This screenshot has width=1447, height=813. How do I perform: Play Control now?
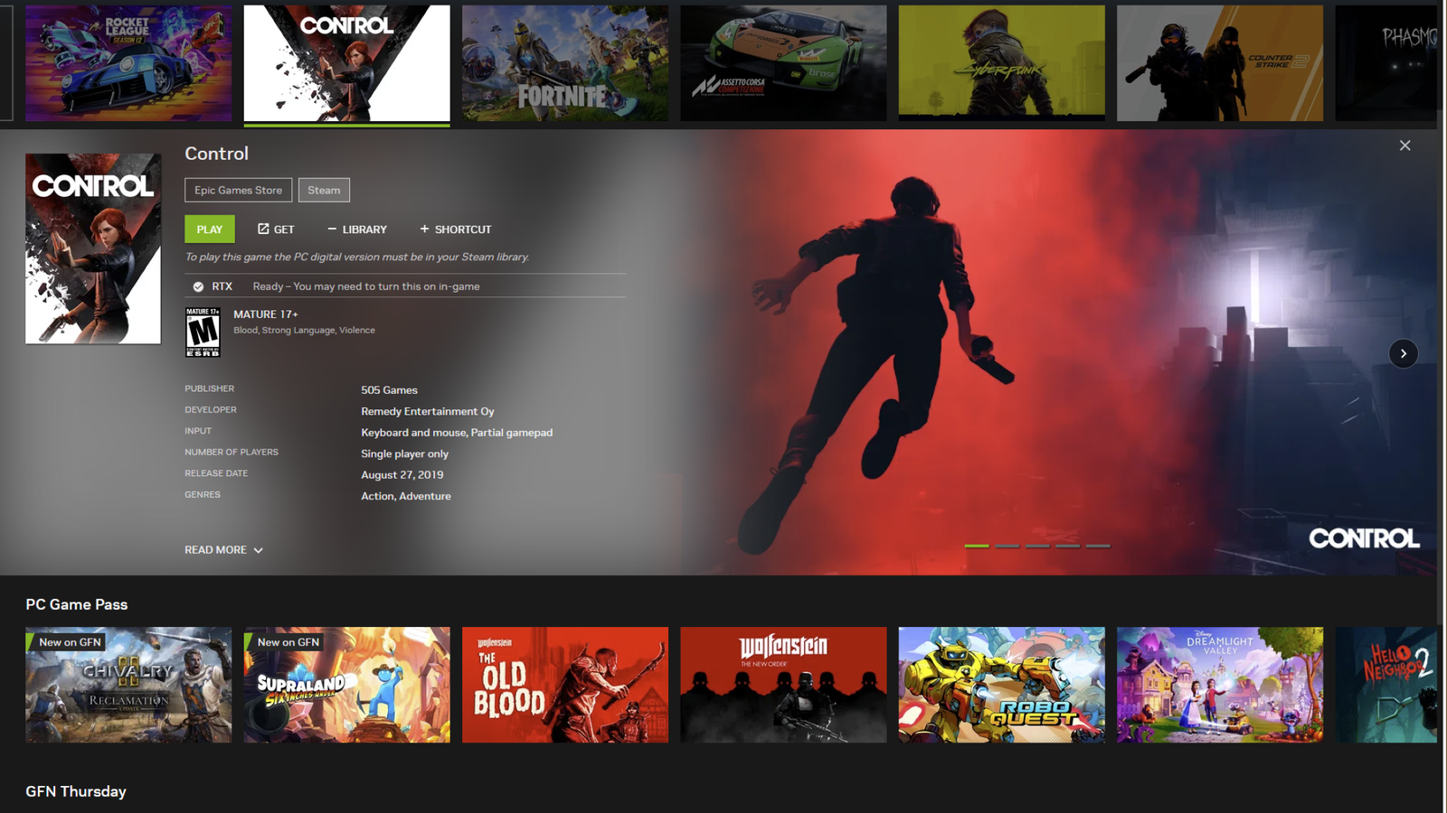click(x=210, y=229)
